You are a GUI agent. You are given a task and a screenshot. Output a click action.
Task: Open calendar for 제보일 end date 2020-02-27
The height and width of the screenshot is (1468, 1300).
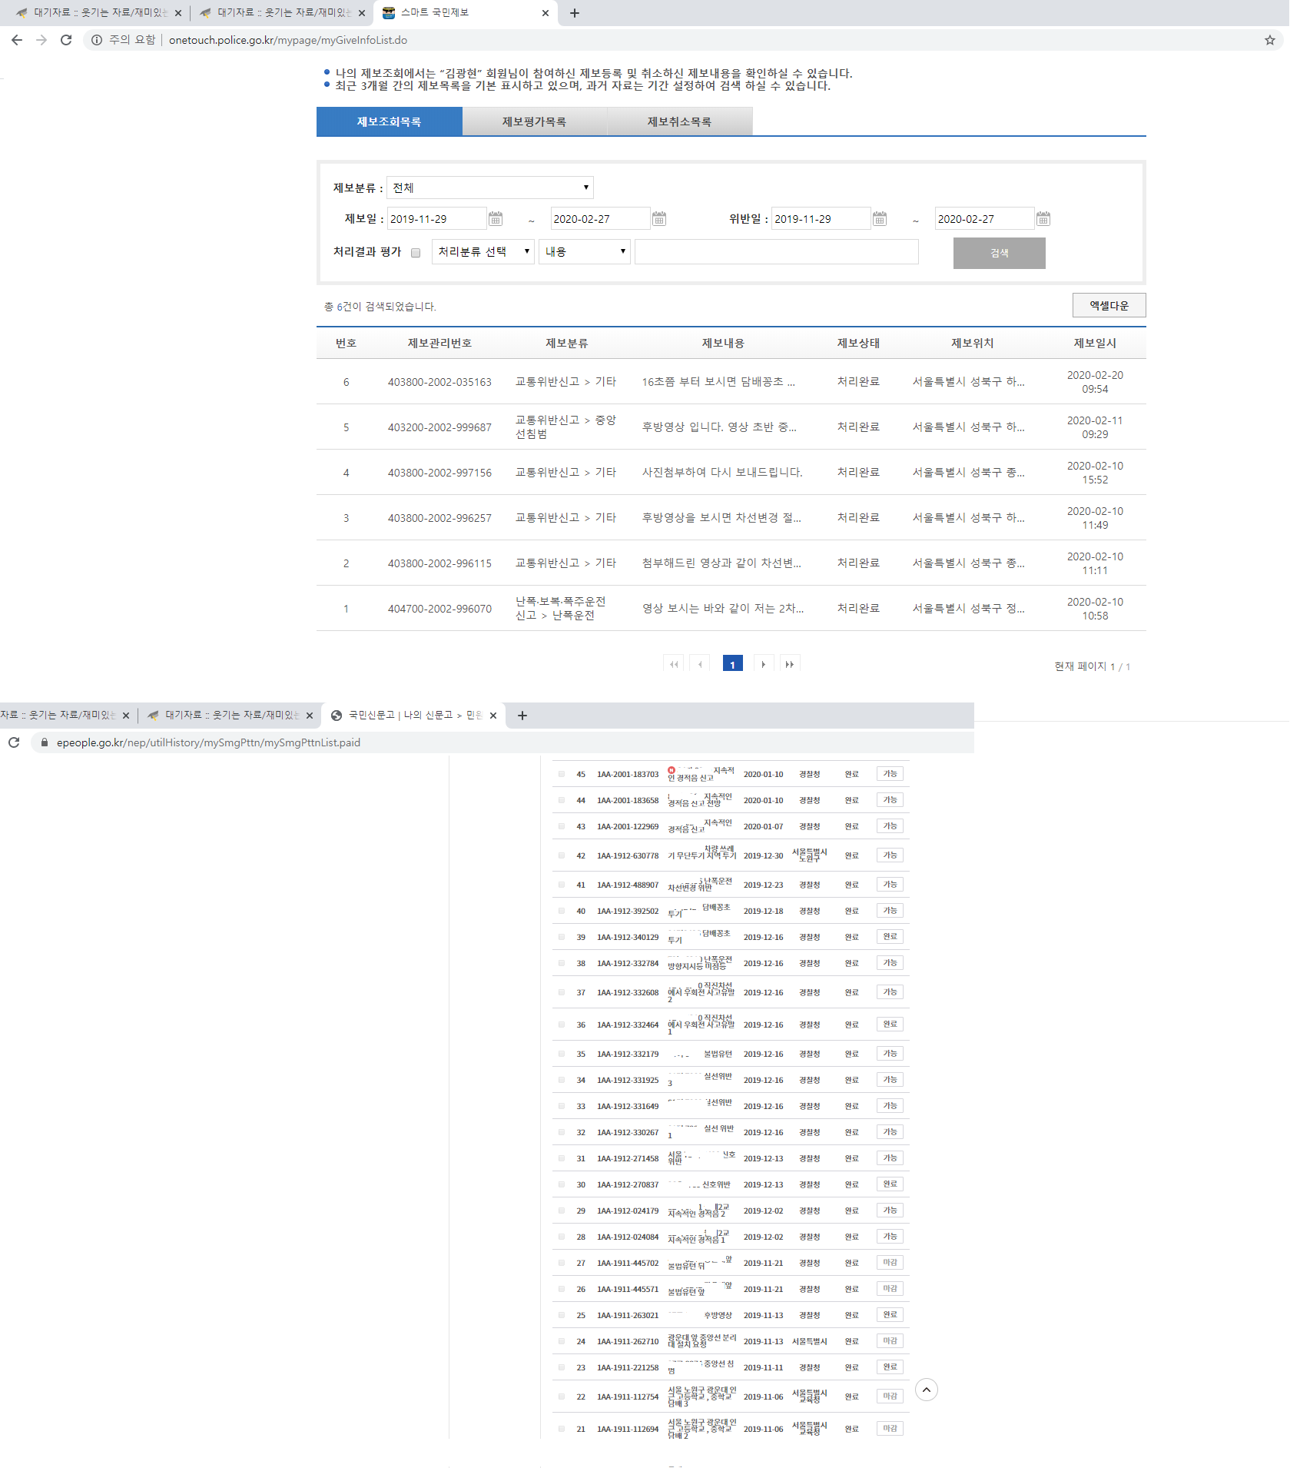(659, 219)
